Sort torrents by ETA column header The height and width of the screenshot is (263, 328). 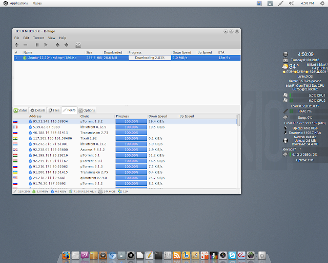pos(229,52)
